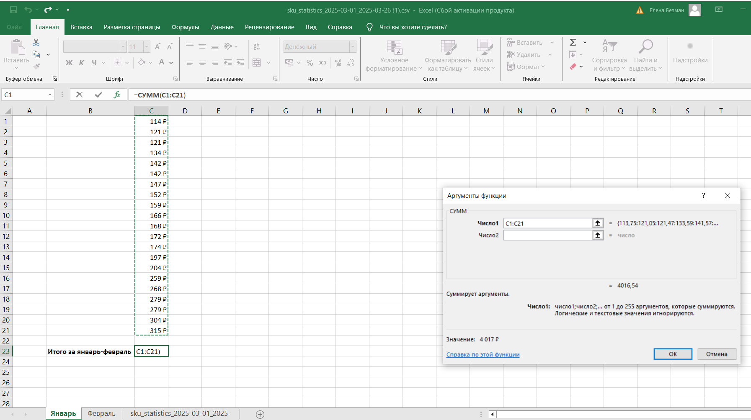Viewport: 751px width, 420px height.
Task: Click the Отмена button
Action: (x=716, y=354)
